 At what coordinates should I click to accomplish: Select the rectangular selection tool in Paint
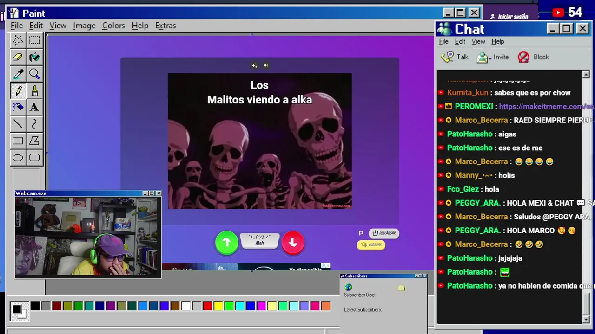(34, 40)
